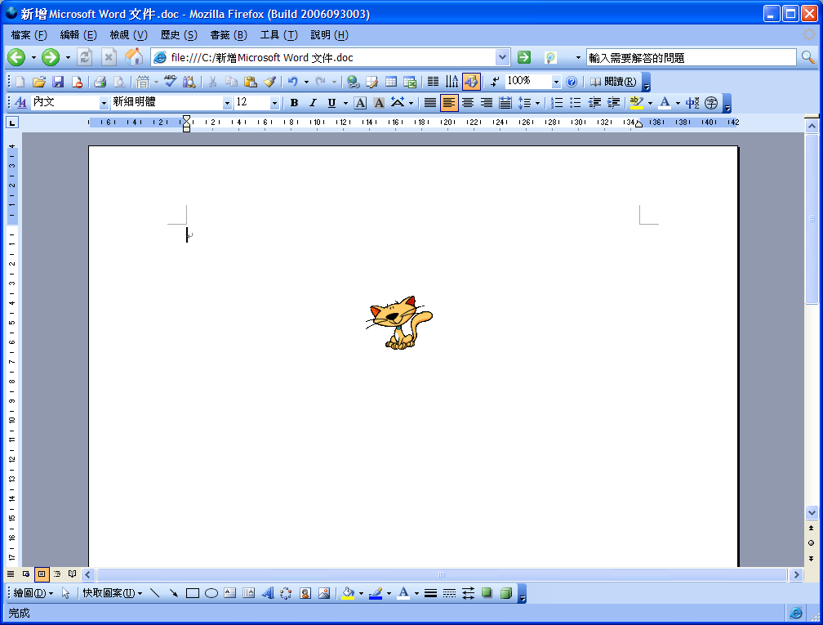The width and height of the screenshot is (823, 625).
Task: Apply the yellow fill color on drawing toolbar
Action: pos(348,593)
